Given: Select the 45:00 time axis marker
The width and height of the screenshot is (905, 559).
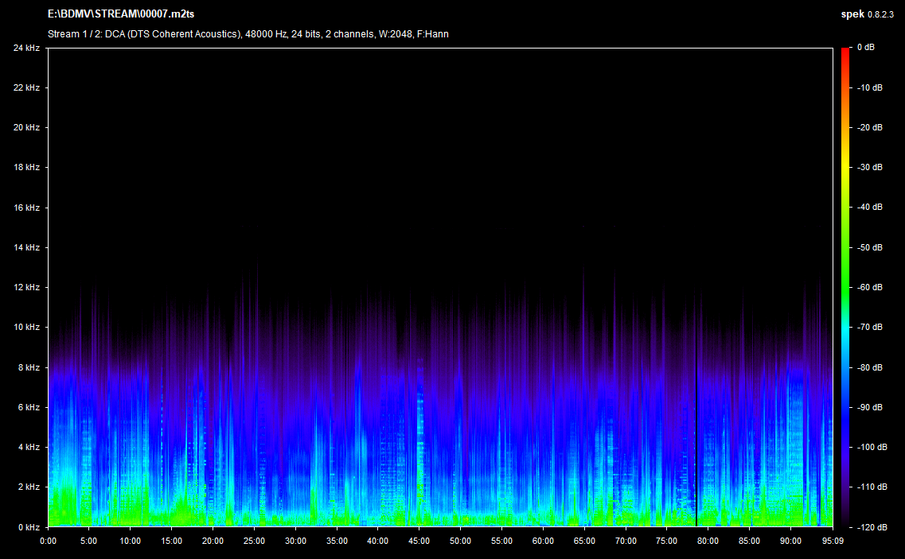Looking at the screenshot, I should (419, 541).
